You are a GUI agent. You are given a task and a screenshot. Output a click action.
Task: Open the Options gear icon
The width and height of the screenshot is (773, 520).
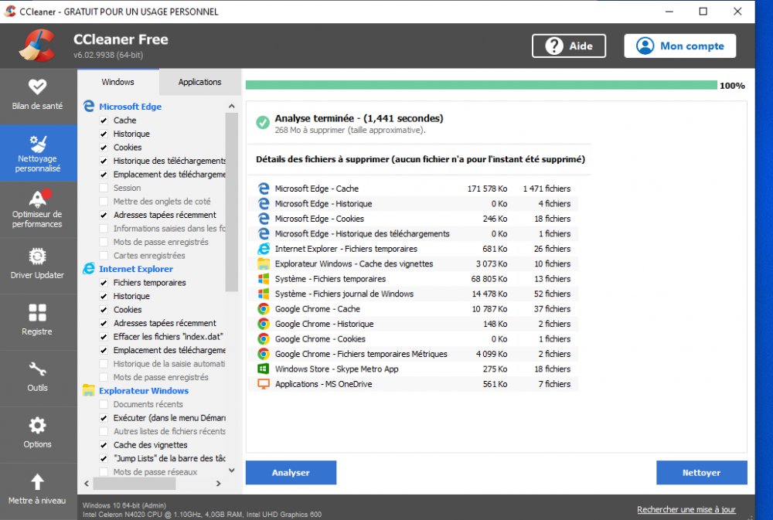click(x=37, y=426)
